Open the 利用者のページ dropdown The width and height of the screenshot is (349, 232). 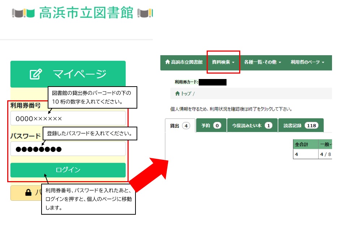click(x=307, y=62)
